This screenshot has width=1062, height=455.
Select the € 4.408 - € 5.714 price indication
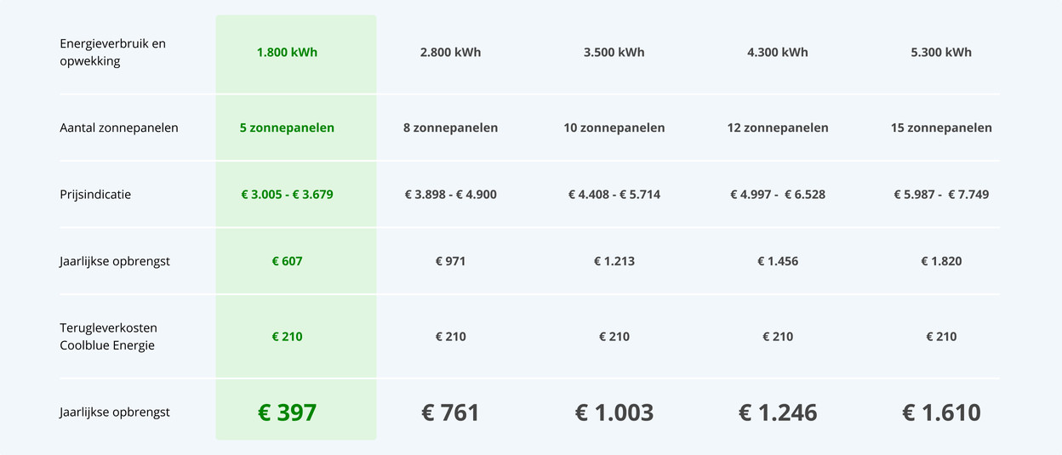614,194
